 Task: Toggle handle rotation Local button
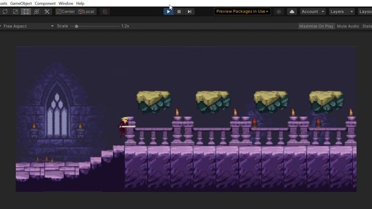[x=87, y=12]
